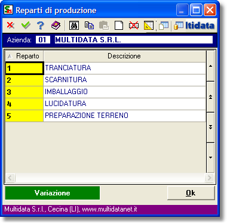This screenshot has height=224, width=227.
Task: Click the Azienda code field 01
Action: click(42, 40)
